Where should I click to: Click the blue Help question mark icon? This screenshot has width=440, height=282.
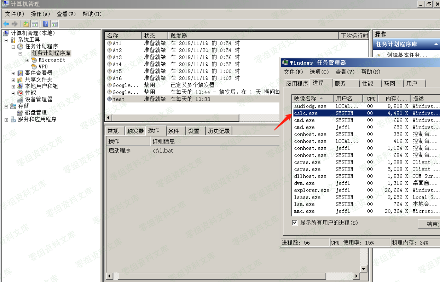pos(46,24)
